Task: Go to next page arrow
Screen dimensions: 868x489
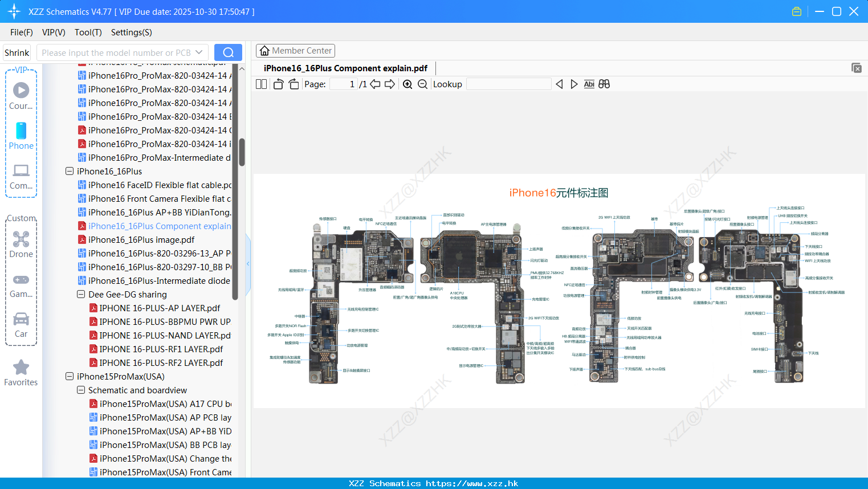Action: 390,84
